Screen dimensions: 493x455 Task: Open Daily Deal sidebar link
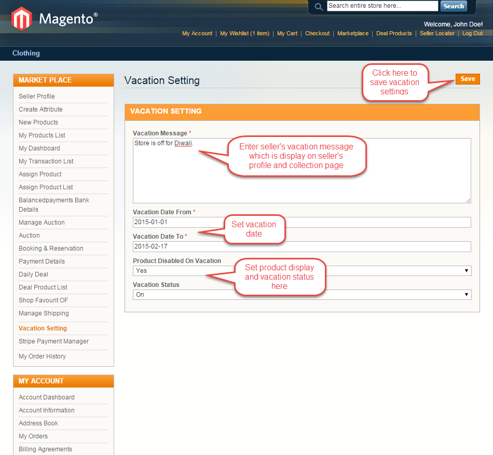coord(33,274)
